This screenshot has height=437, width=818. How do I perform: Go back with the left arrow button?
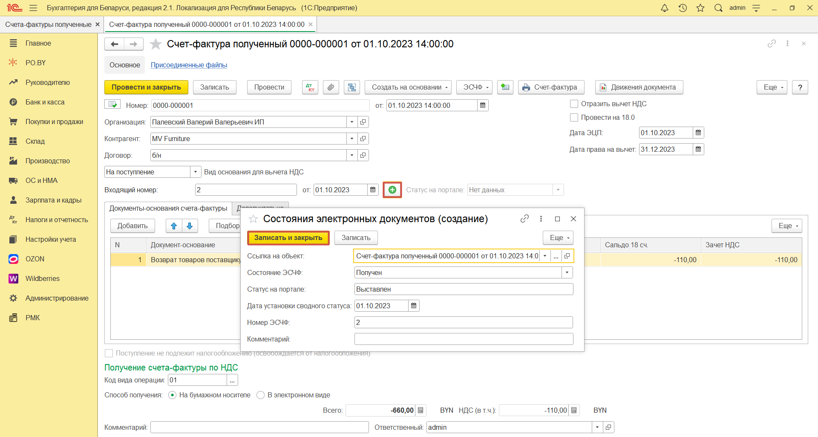coord(114,44)
